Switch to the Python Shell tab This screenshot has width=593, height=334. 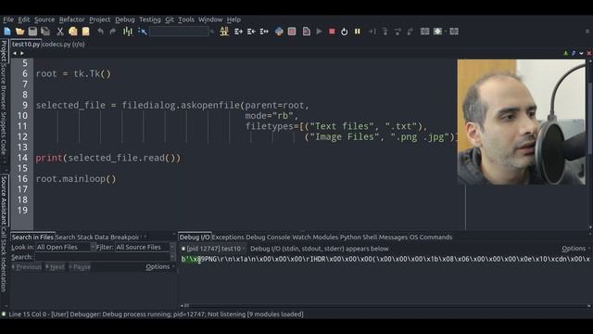pyautogui.click(x=359, y=238)
